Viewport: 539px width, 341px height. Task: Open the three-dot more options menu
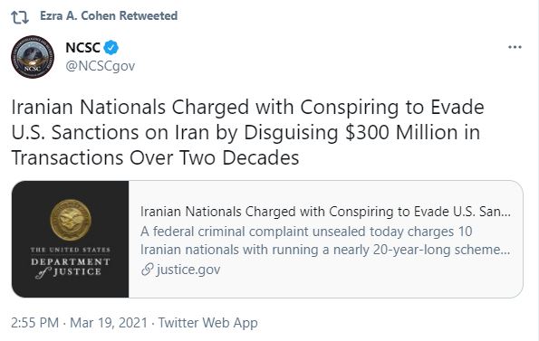coord(515,47)
